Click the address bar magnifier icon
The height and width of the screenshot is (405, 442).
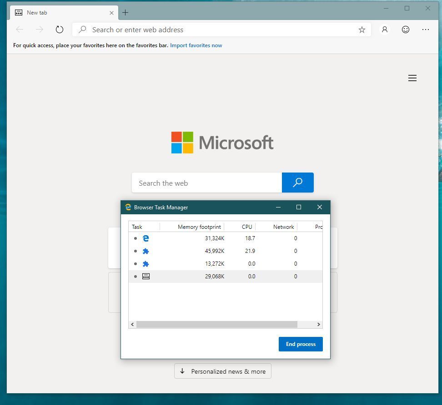82,30
